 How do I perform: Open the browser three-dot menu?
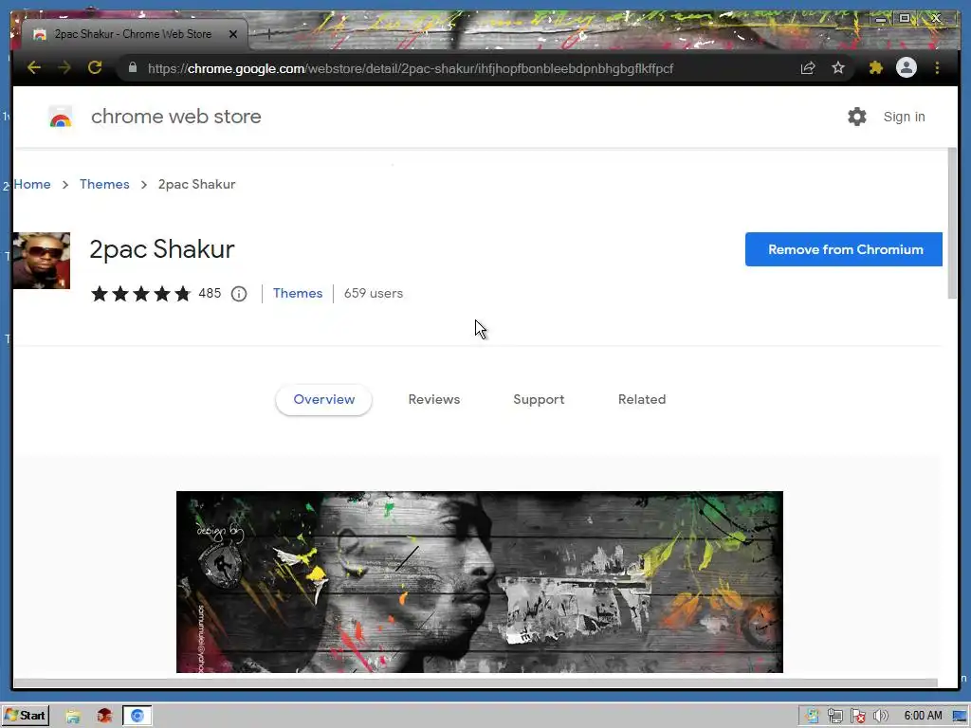tap(937, 67)
